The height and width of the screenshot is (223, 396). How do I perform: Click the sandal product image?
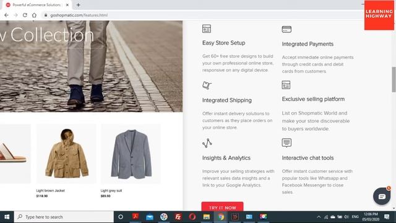15,154
